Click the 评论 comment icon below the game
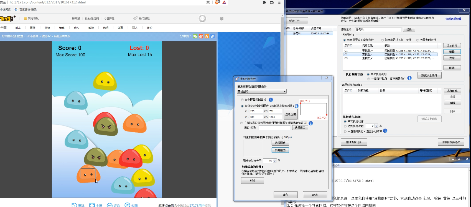This screenshot has height=207, width=471. point(110,205)
